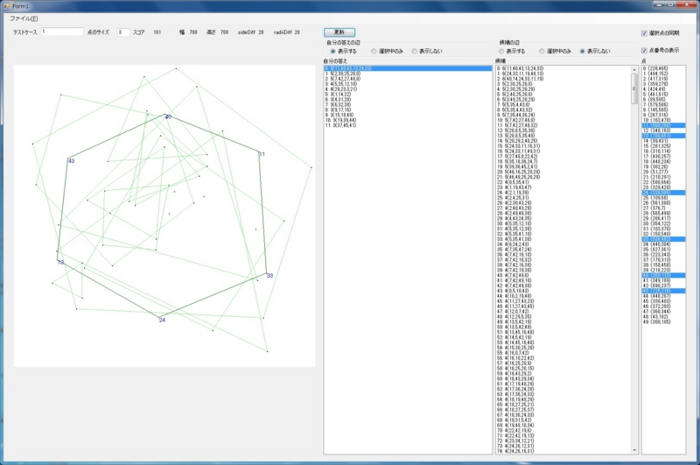This screenshot has width=700, height=465.
Task: Click the テストケース input field
Action: tap(62, 32)
